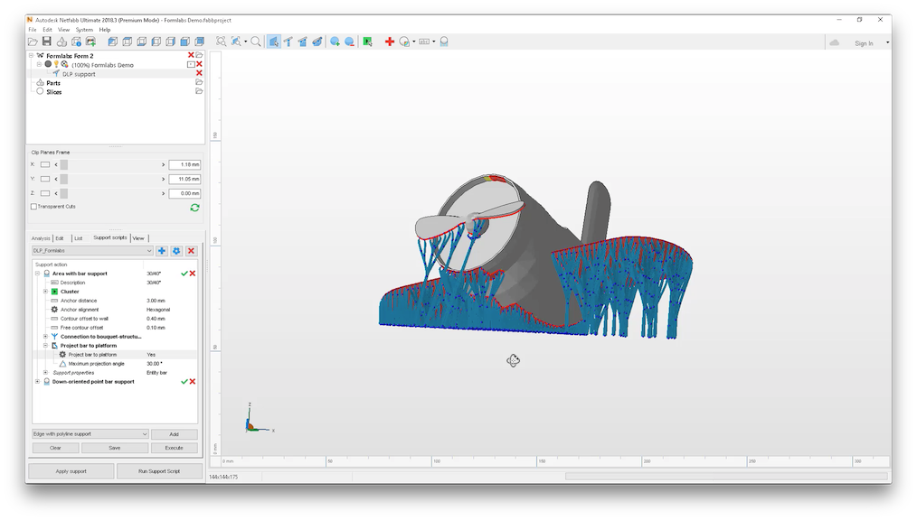
Task: Click the green refresh clip planes icon
Action: click(x=195, y=208)
